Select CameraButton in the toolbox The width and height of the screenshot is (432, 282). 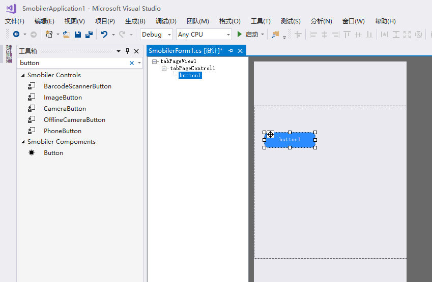[65, 109]
